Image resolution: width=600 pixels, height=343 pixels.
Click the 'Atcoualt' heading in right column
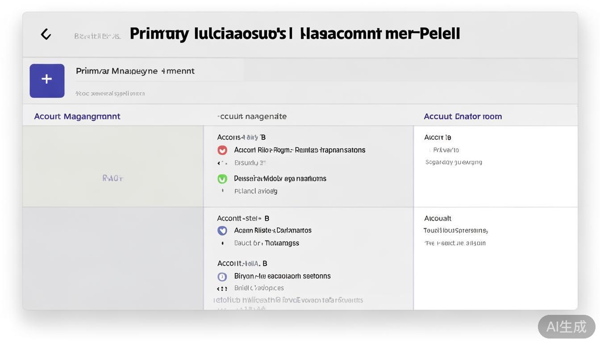point(437,218)
